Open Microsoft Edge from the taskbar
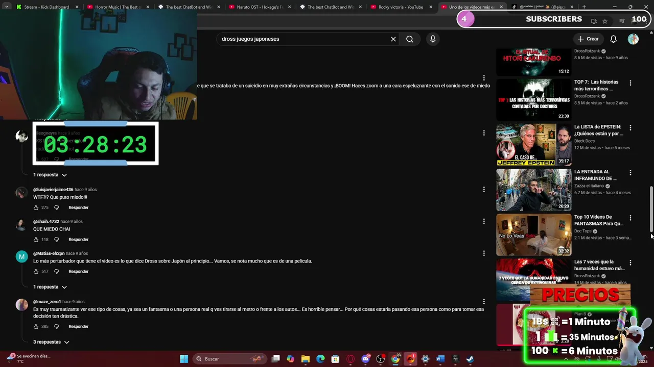 (x=320, y=359)
